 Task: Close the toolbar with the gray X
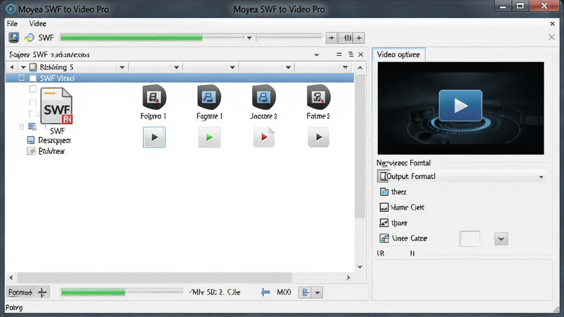point(551,37)
